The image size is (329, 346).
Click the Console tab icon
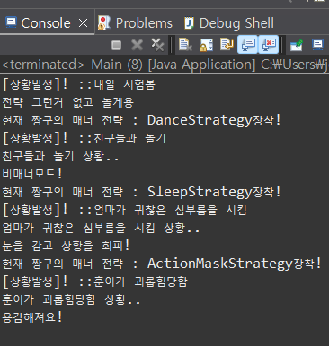[x=11, y=22]
